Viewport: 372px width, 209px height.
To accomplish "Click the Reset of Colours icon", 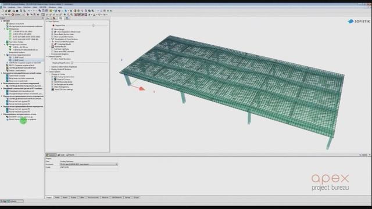I will point(55,80).
